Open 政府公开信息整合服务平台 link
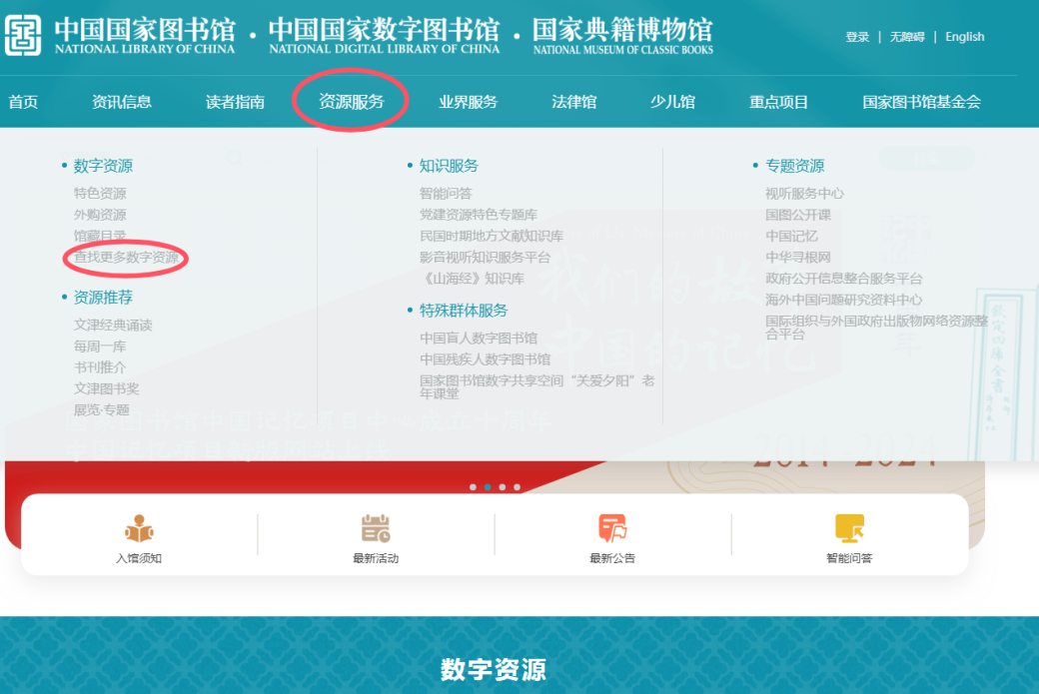Viewport: 1039px width, 694px height. [844, 279]
